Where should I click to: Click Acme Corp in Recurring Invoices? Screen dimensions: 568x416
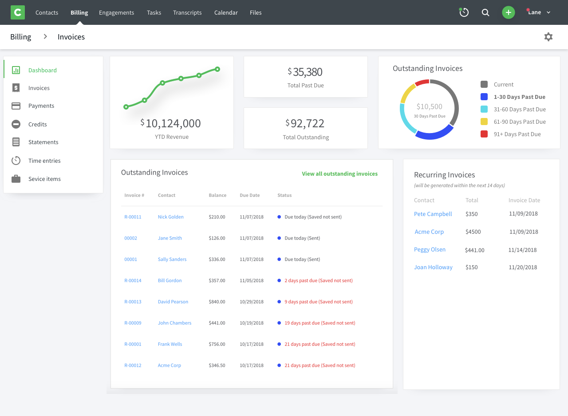tap(429, 232)
